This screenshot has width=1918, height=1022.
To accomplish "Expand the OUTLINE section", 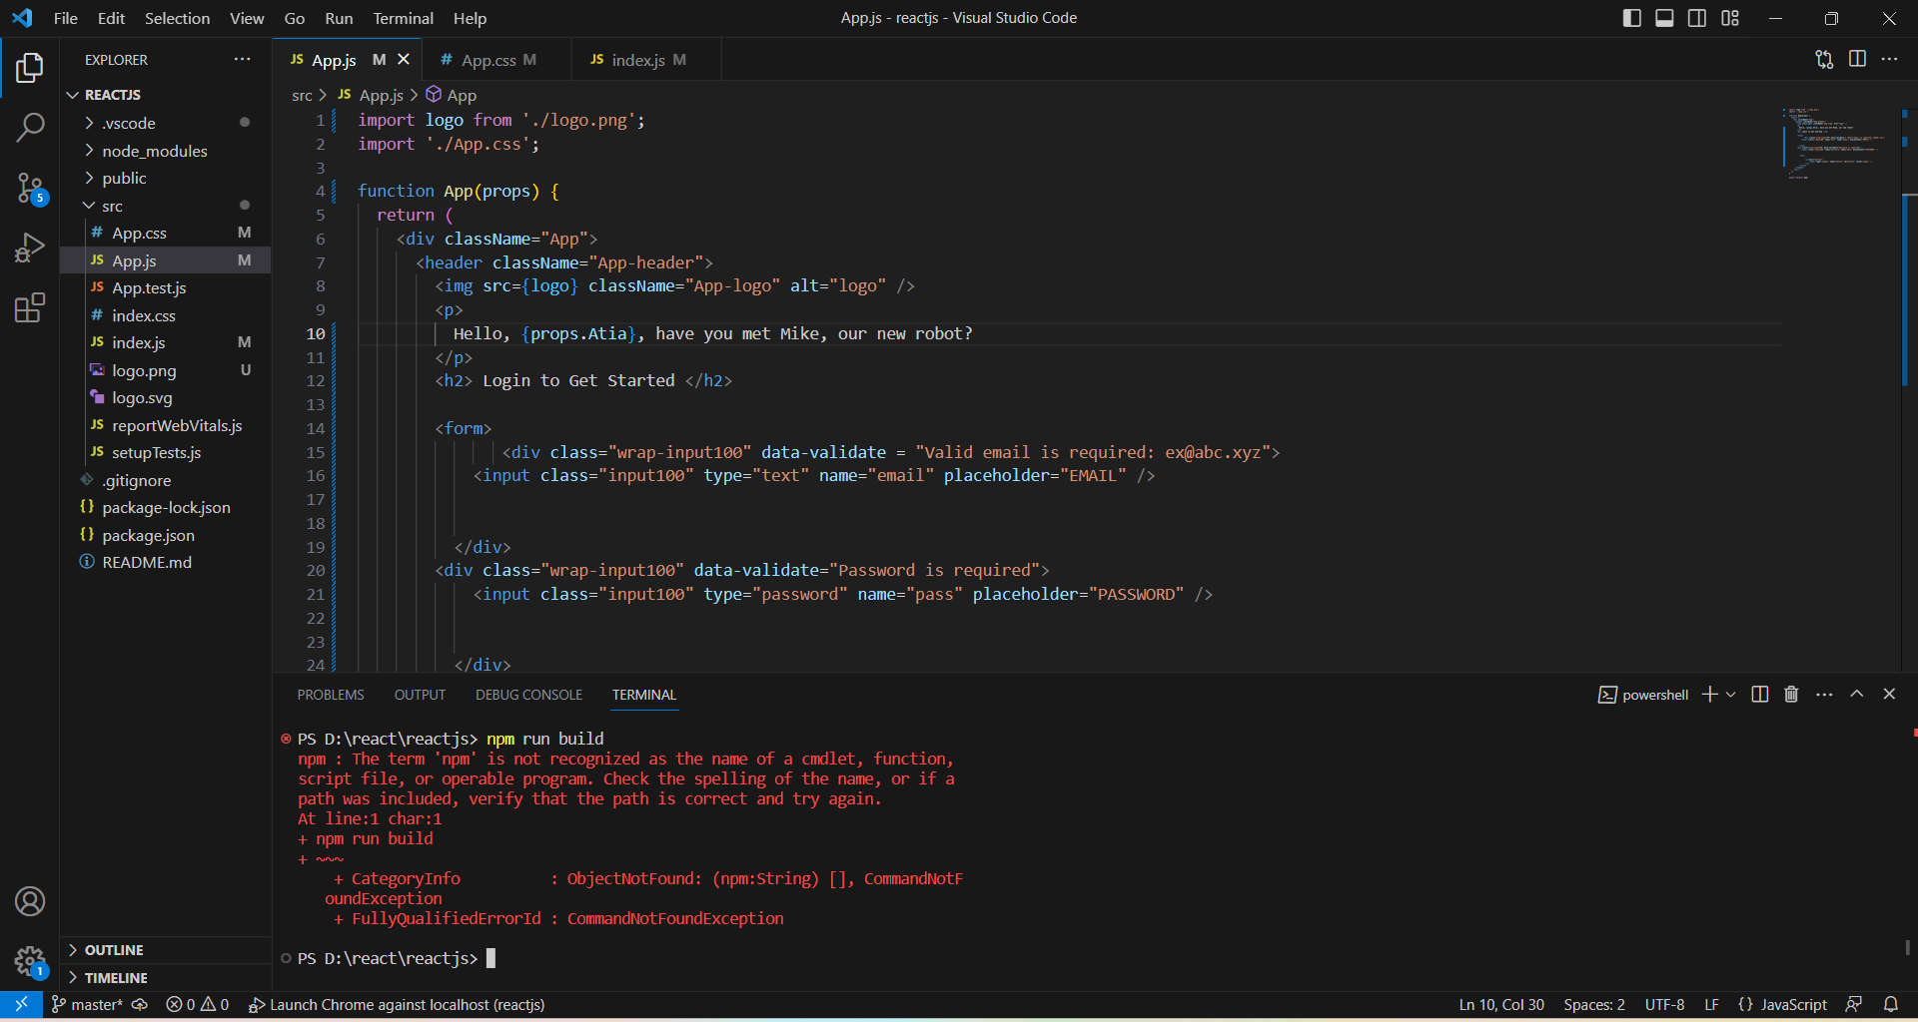I will 114,950.
